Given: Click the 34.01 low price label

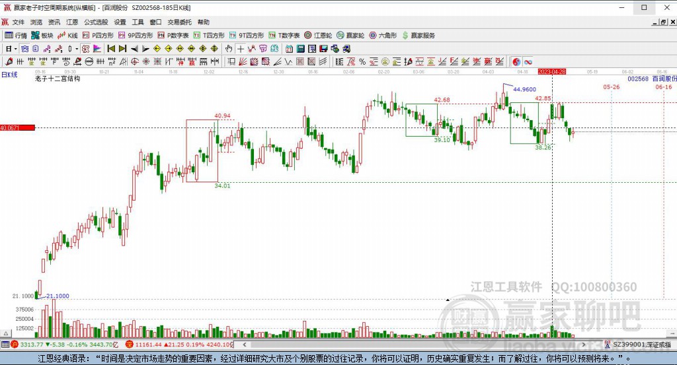Looking at the screenshot, I should click(222, 185).
